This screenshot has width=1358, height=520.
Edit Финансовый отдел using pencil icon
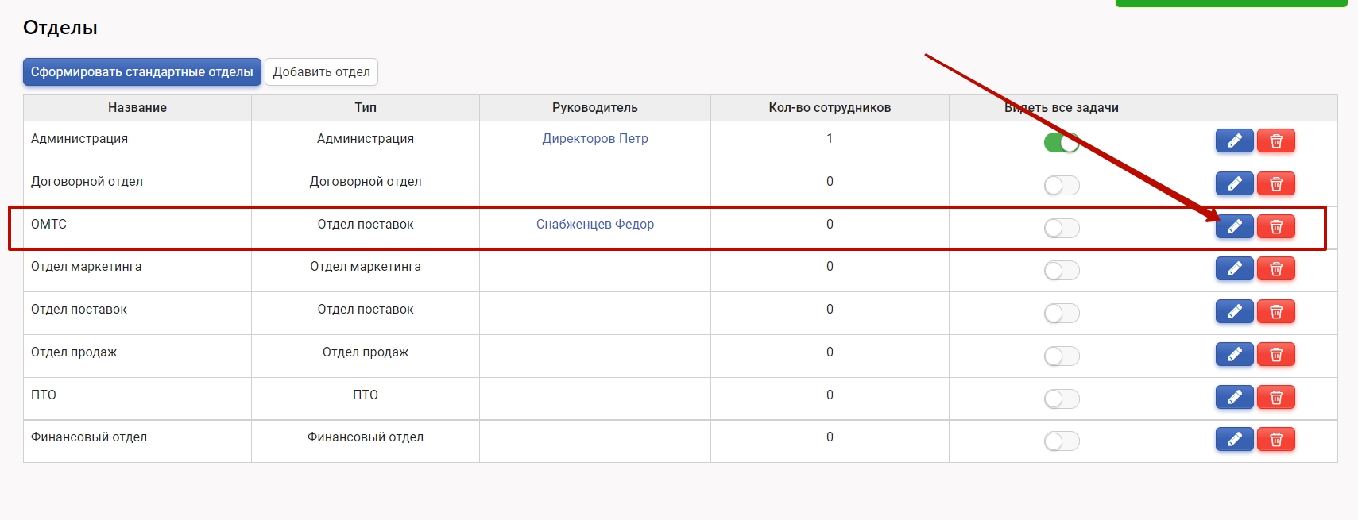(1234, 439)
